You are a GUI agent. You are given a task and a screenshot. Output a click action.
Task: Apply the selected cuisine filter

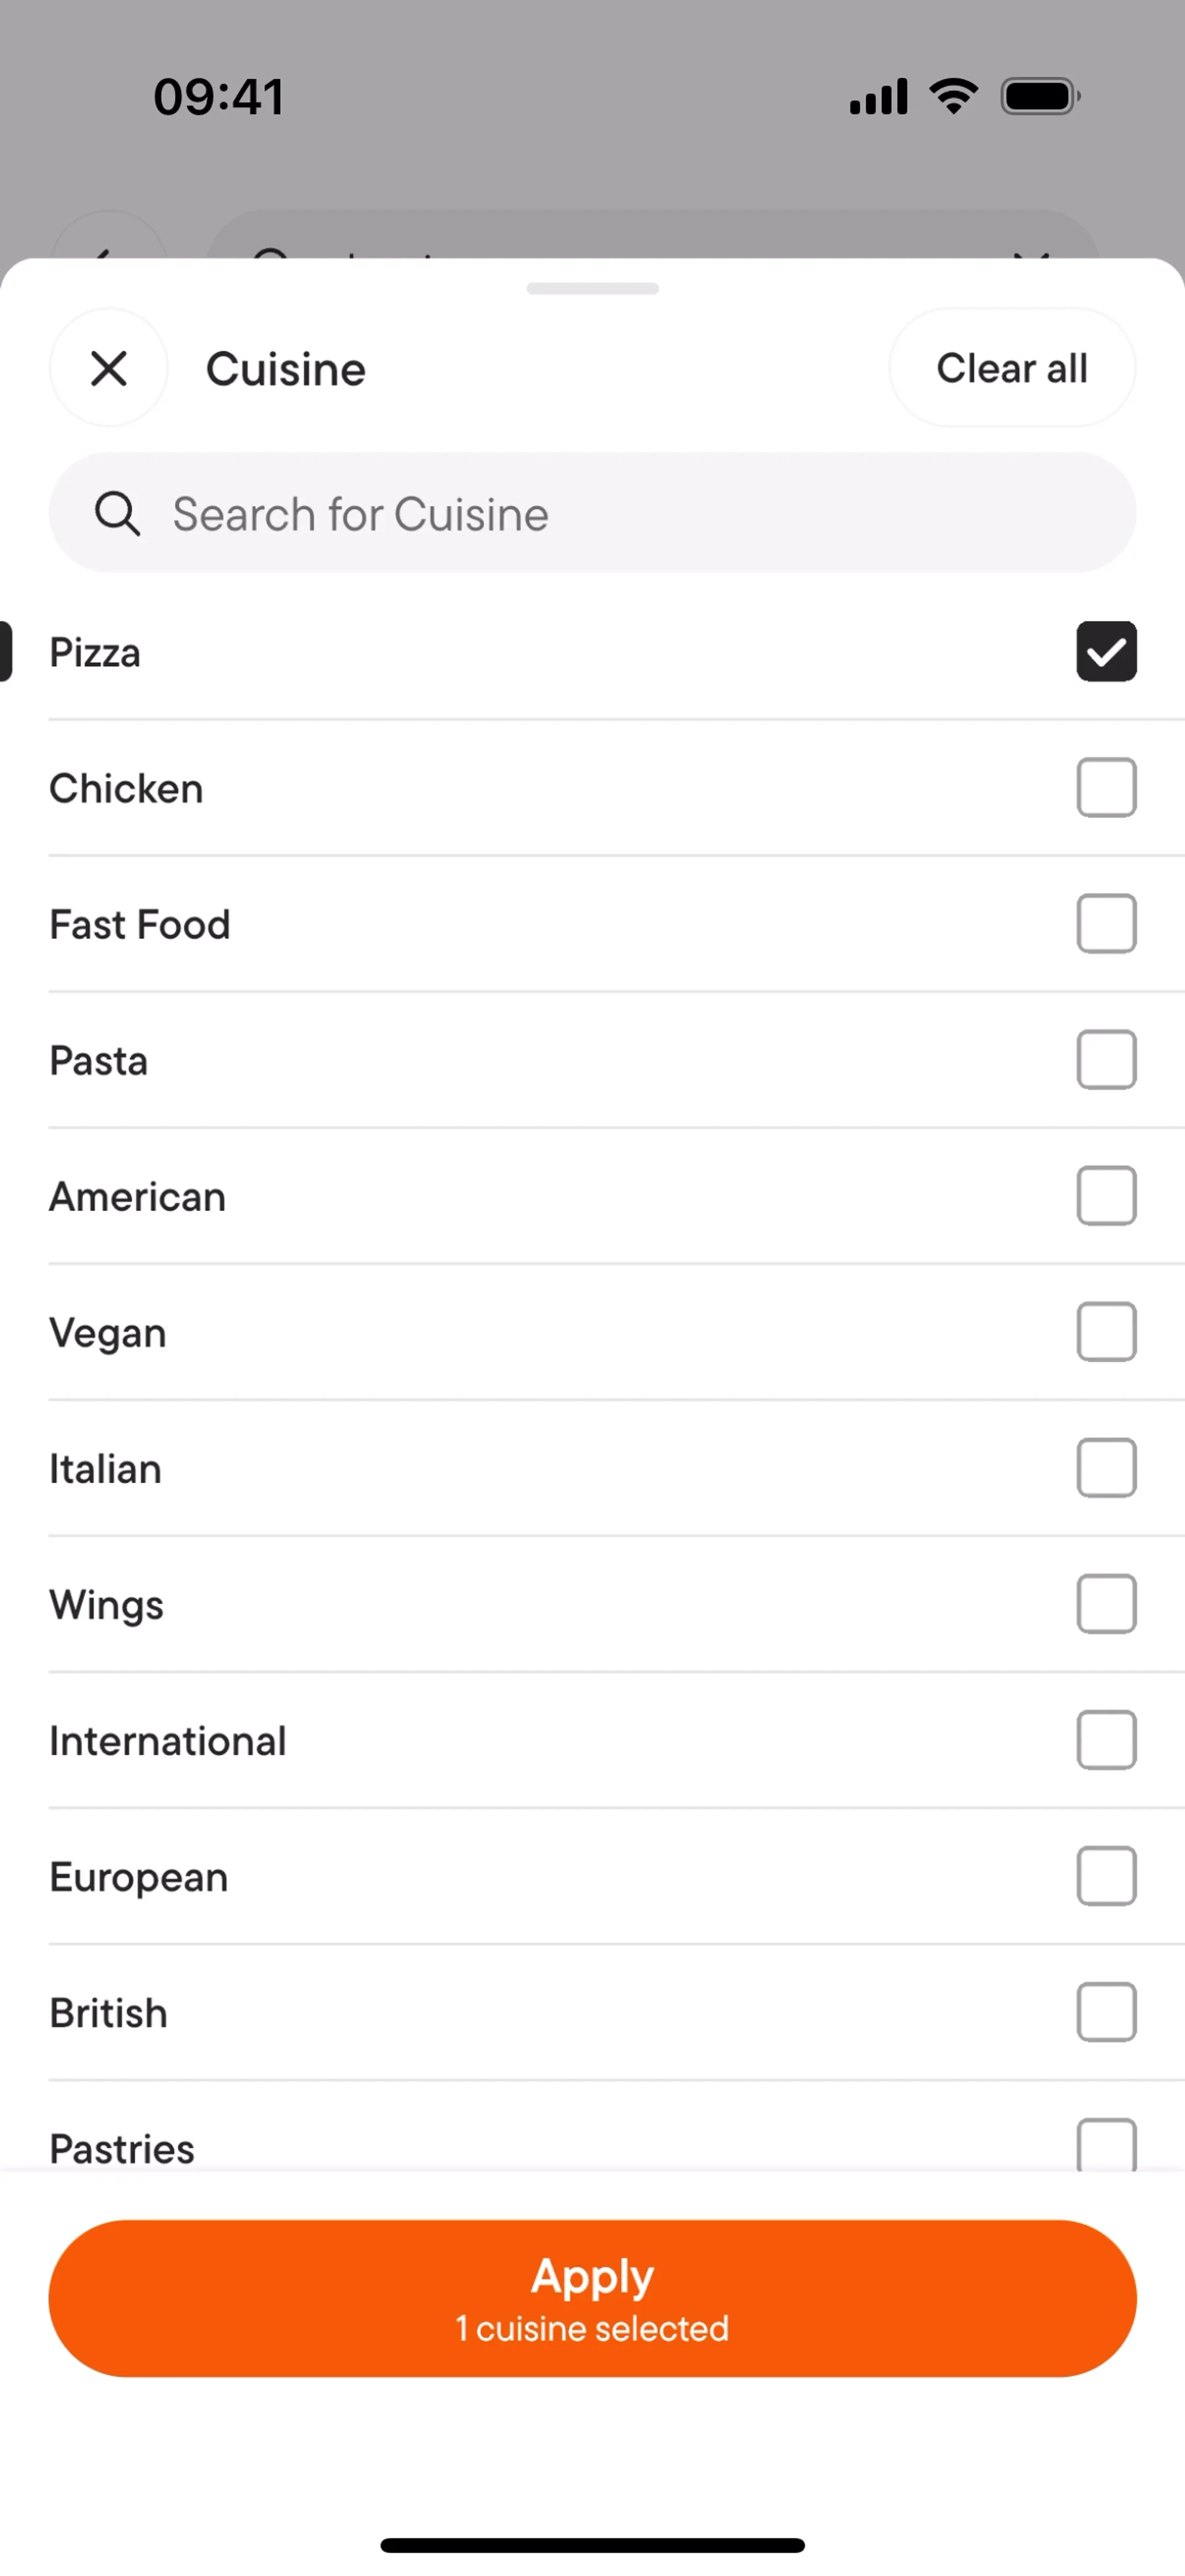[592, 2298]
